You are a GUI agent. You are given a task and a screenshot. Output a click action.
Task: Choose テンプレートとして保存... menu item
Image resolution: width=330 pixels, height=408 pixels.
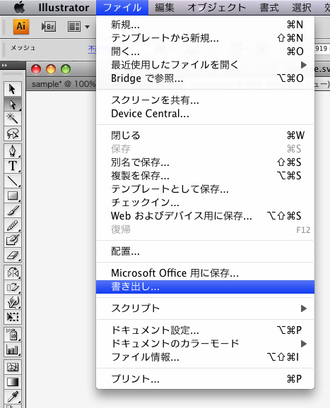pyautogui.click(x=205, y=189)
